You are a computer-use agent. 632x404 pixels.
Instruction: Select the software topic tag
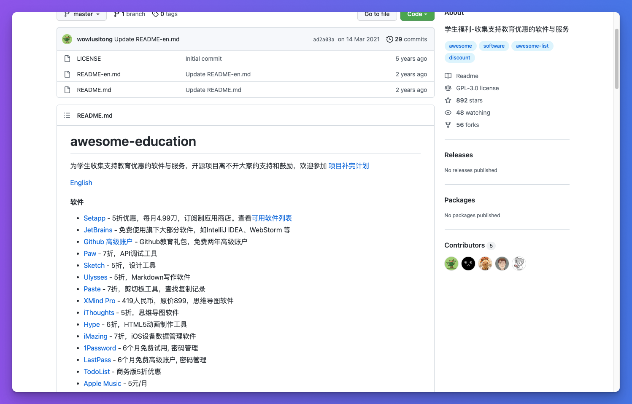[x=494, y=46]
